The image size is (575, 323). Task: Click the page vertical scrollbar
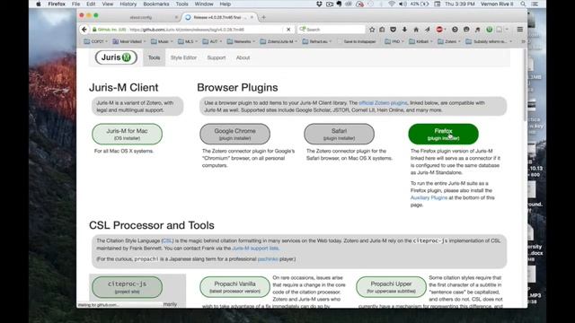tap(525, 84)
